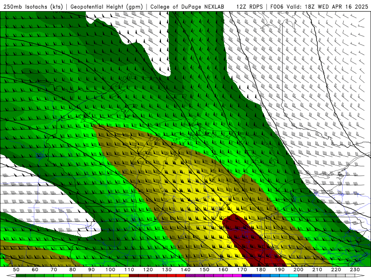The height and width of the screenshot is (278, 371).
Task: Click the legend value 180
Action: [261, 270]
